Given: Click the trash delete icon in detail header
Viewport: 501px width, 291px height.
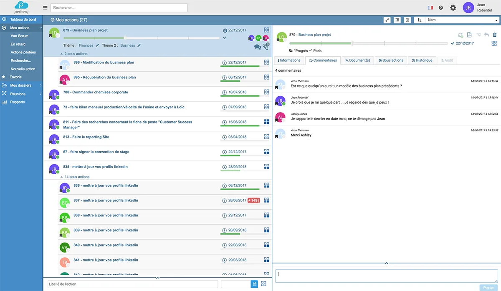Looking at the screenshot, I should pyautogui.click(x=495, y=35).
